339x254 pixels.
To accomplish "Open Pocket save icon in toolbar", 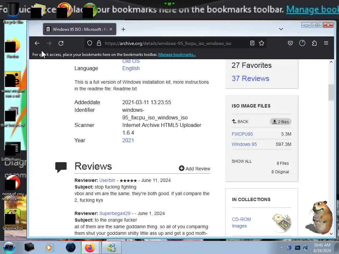I will click(290, 43).
